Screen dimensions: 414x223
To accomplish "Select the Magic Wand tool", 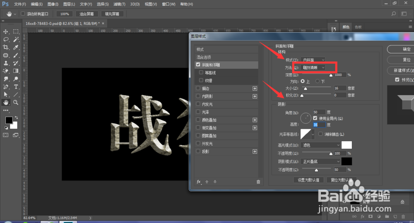I will 16,40.
